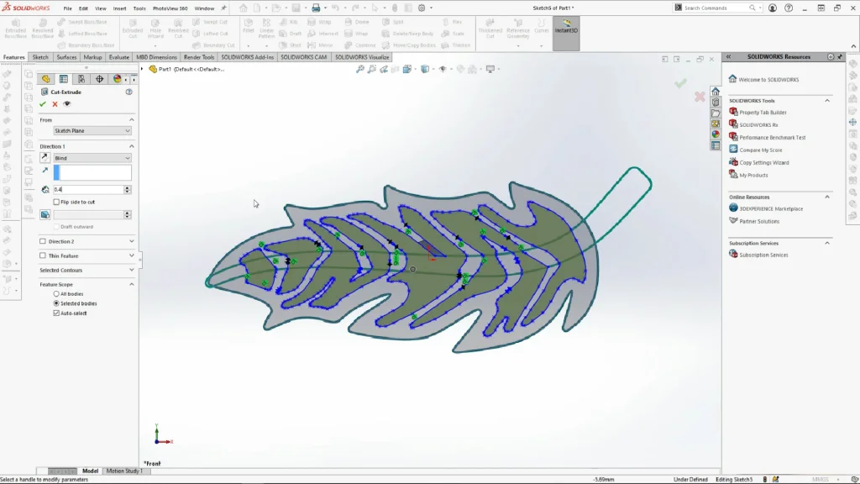This screenshot has width=860, height=484.
Task: Select the All bodies radio button
Action: click(x=56, y=294)
